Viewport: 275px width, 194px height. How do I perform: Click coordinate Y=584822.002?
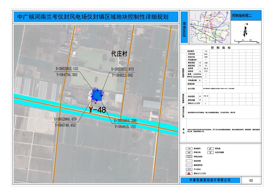click(122, 75)
